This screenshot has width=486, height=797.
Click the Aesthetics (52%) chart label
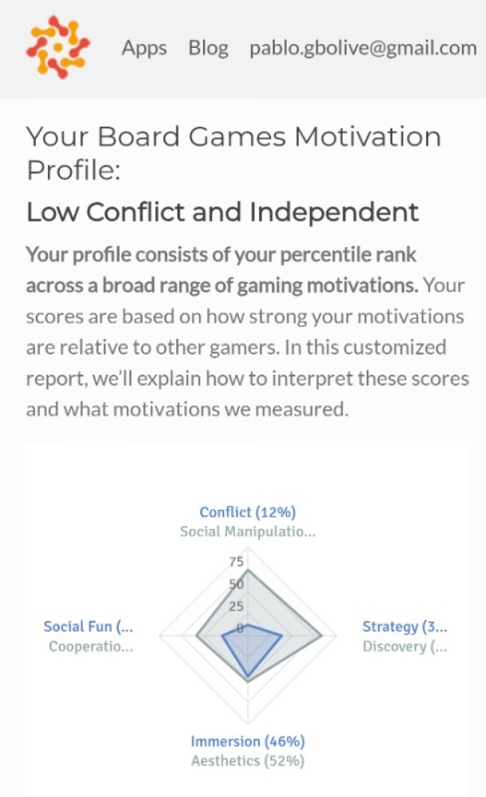tap(248, 760)
